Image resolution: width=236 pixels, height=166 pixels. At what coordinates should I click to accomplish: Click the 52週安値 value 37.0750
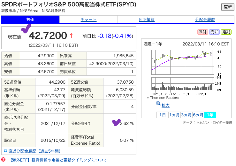pos(125,82)
